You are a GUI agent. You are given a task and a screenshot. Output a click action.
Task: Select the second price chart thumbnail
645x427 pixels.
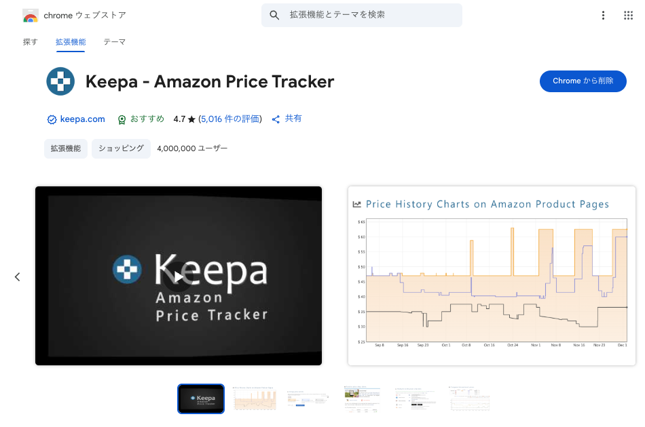(255, 399)
